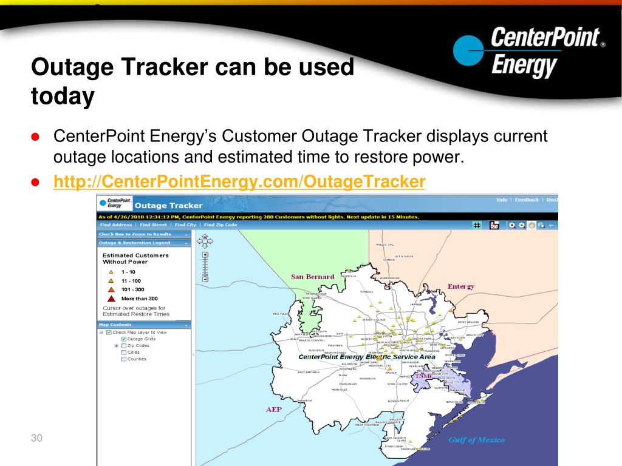Click the yellow 1 - 10 legend triangle
The height and width of the screenshot is (466, 622).
click(111, 272)
